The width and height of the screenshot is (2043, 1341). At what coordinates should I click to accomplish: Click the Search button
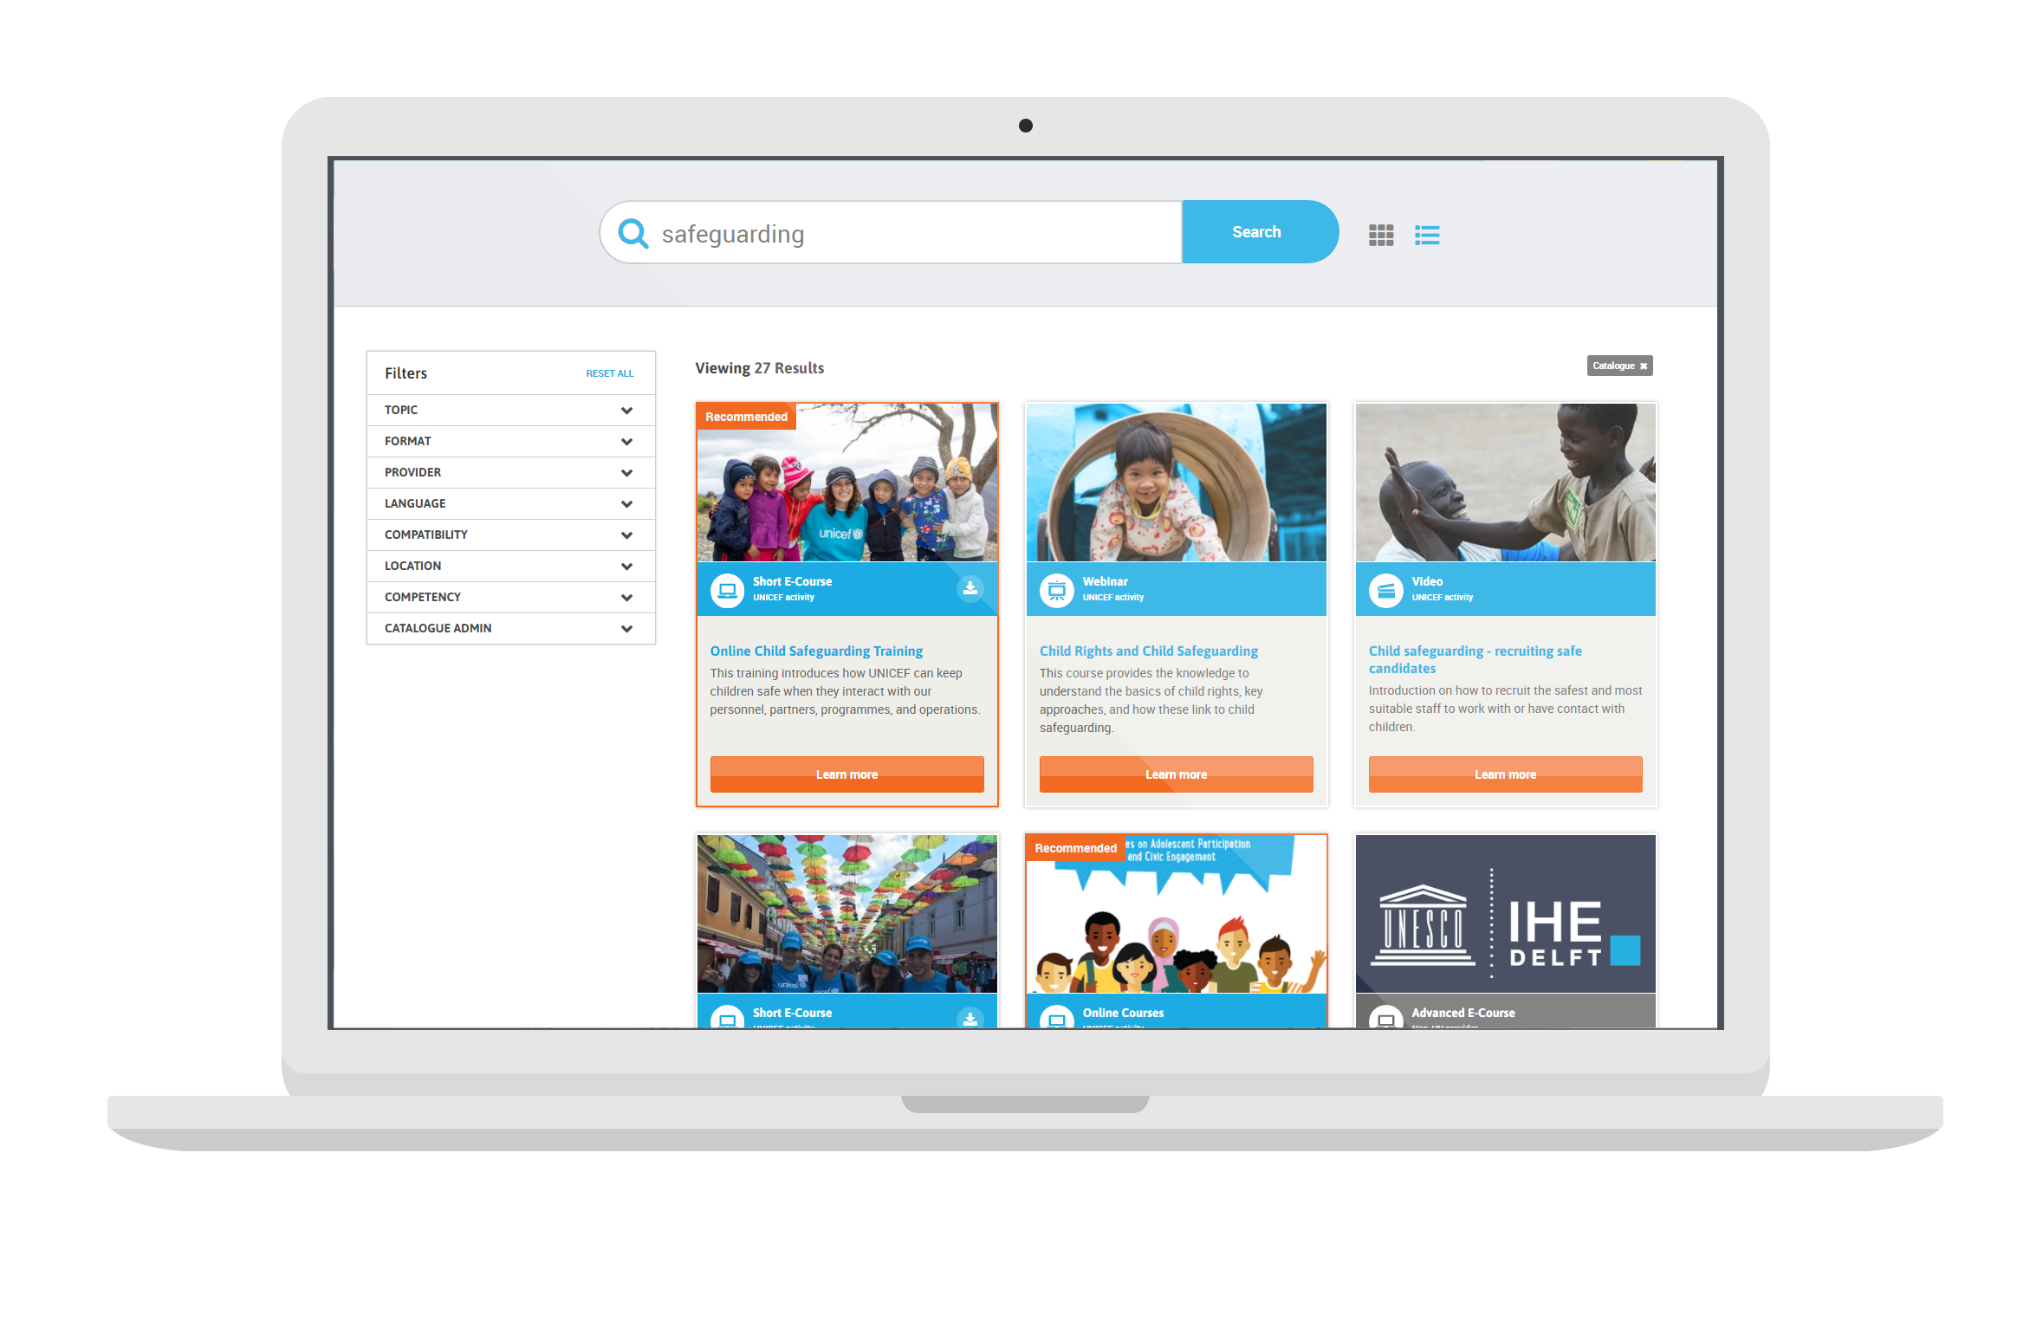[x=1255, y=230]
